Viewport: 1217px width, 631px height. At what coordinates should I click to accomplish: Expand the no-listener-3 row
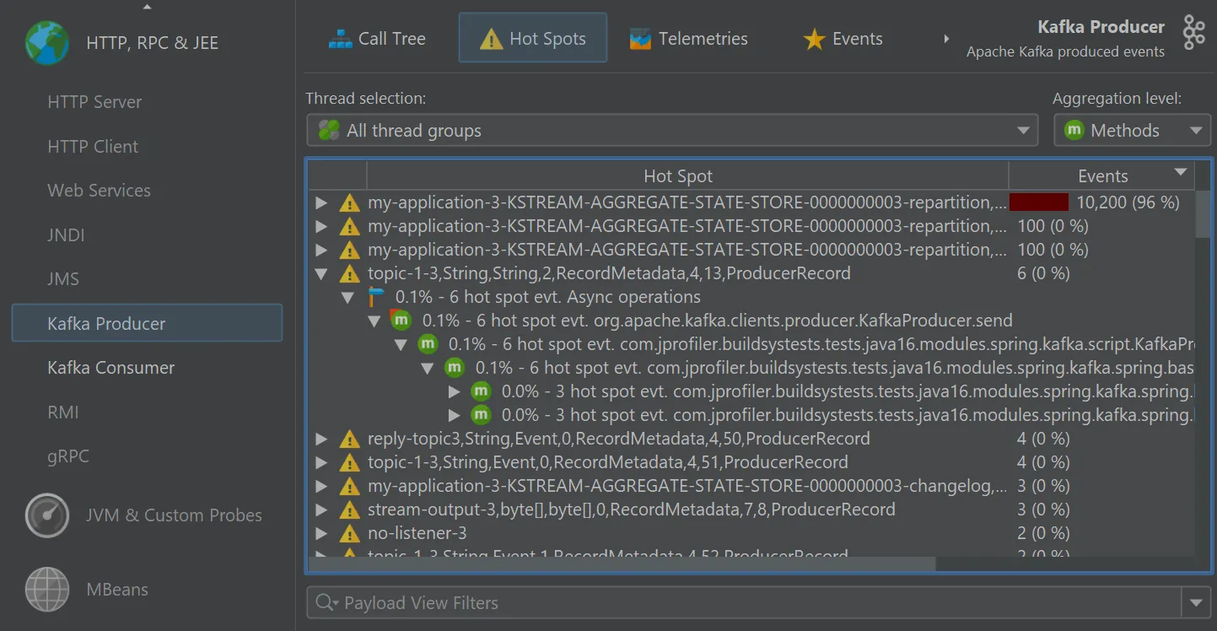click(321, 533)
